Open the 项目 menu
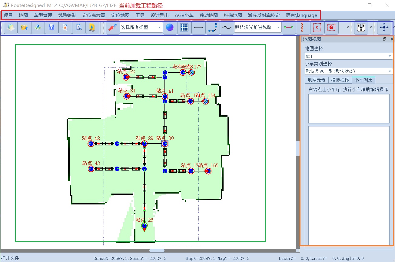The width and height of the screenshot is (395, 262). coord(8,15)
